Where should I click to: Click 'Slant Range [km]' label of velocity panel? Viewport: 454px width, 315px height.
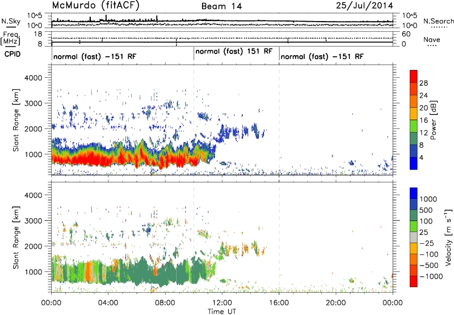(x=16, y=238)
